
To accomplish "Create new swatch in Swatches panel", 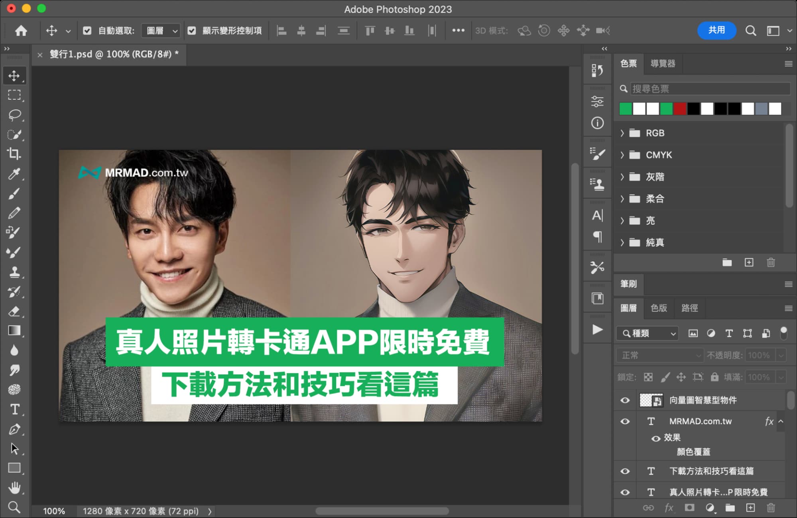I will [749, 262].
